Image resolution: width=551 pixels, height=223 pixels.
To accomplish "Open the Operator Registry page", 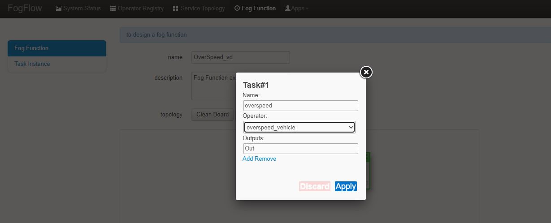I will tap(137, 8).
